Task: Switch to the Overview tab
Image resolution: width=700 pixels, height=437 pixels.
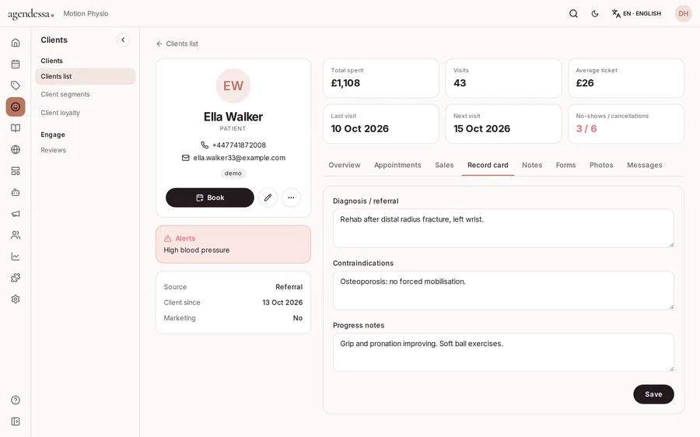Action: pyautogui.click(x=345, y=165)
